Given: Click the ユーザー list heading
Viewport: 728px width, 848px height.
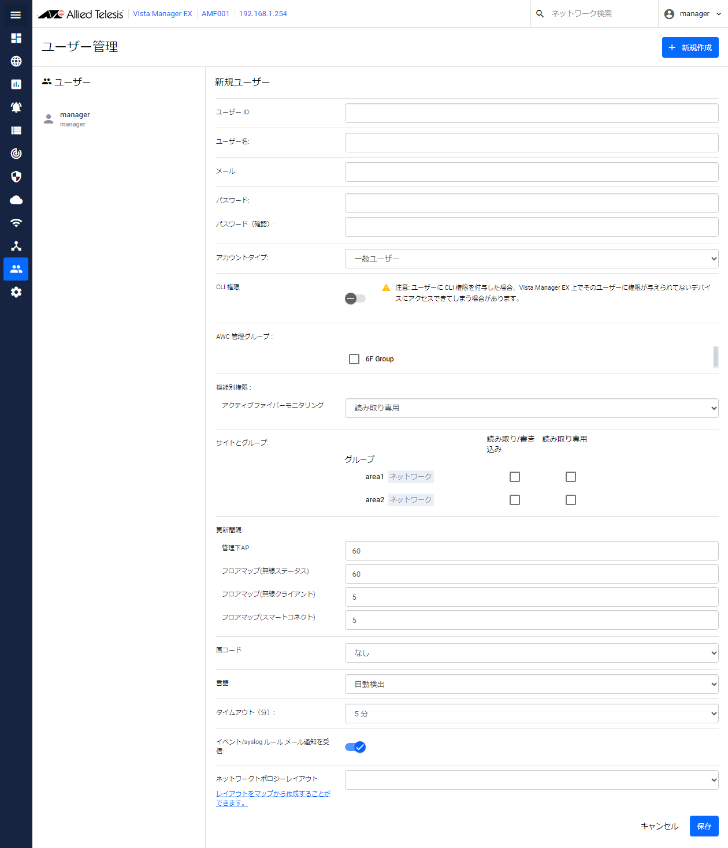Looking at the screenshot, I should coord(66,82).
